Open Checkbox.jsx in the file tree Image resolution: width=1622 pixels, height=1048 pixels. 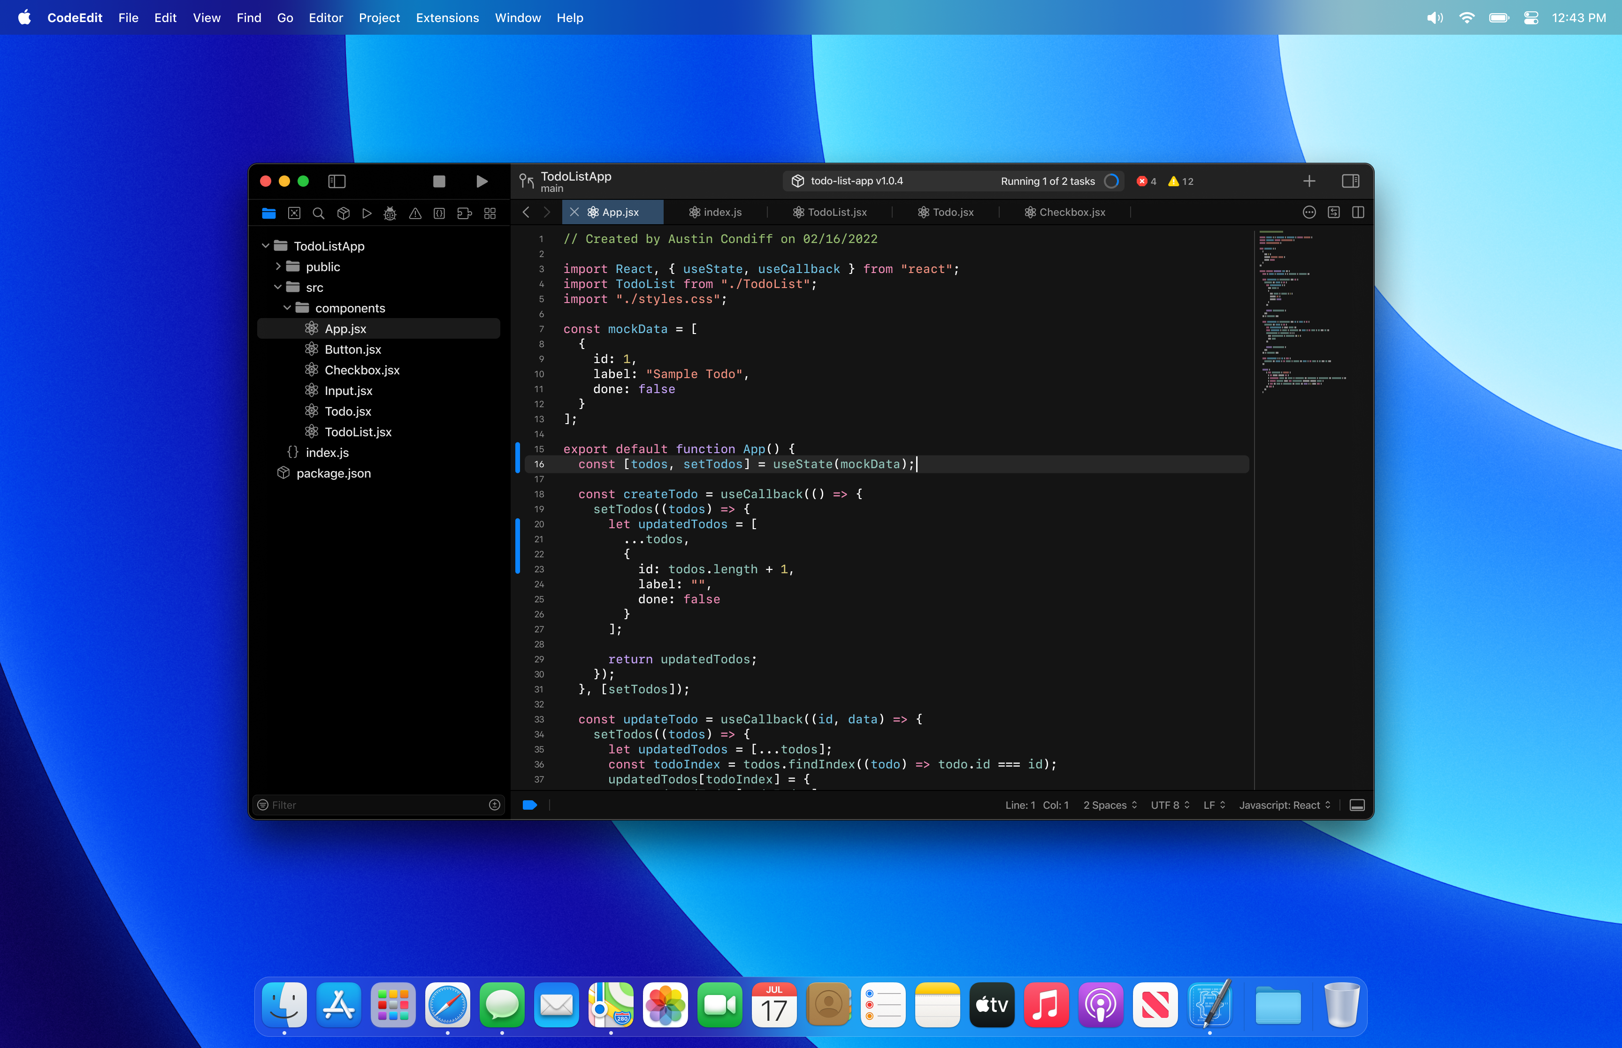[361, 370]
